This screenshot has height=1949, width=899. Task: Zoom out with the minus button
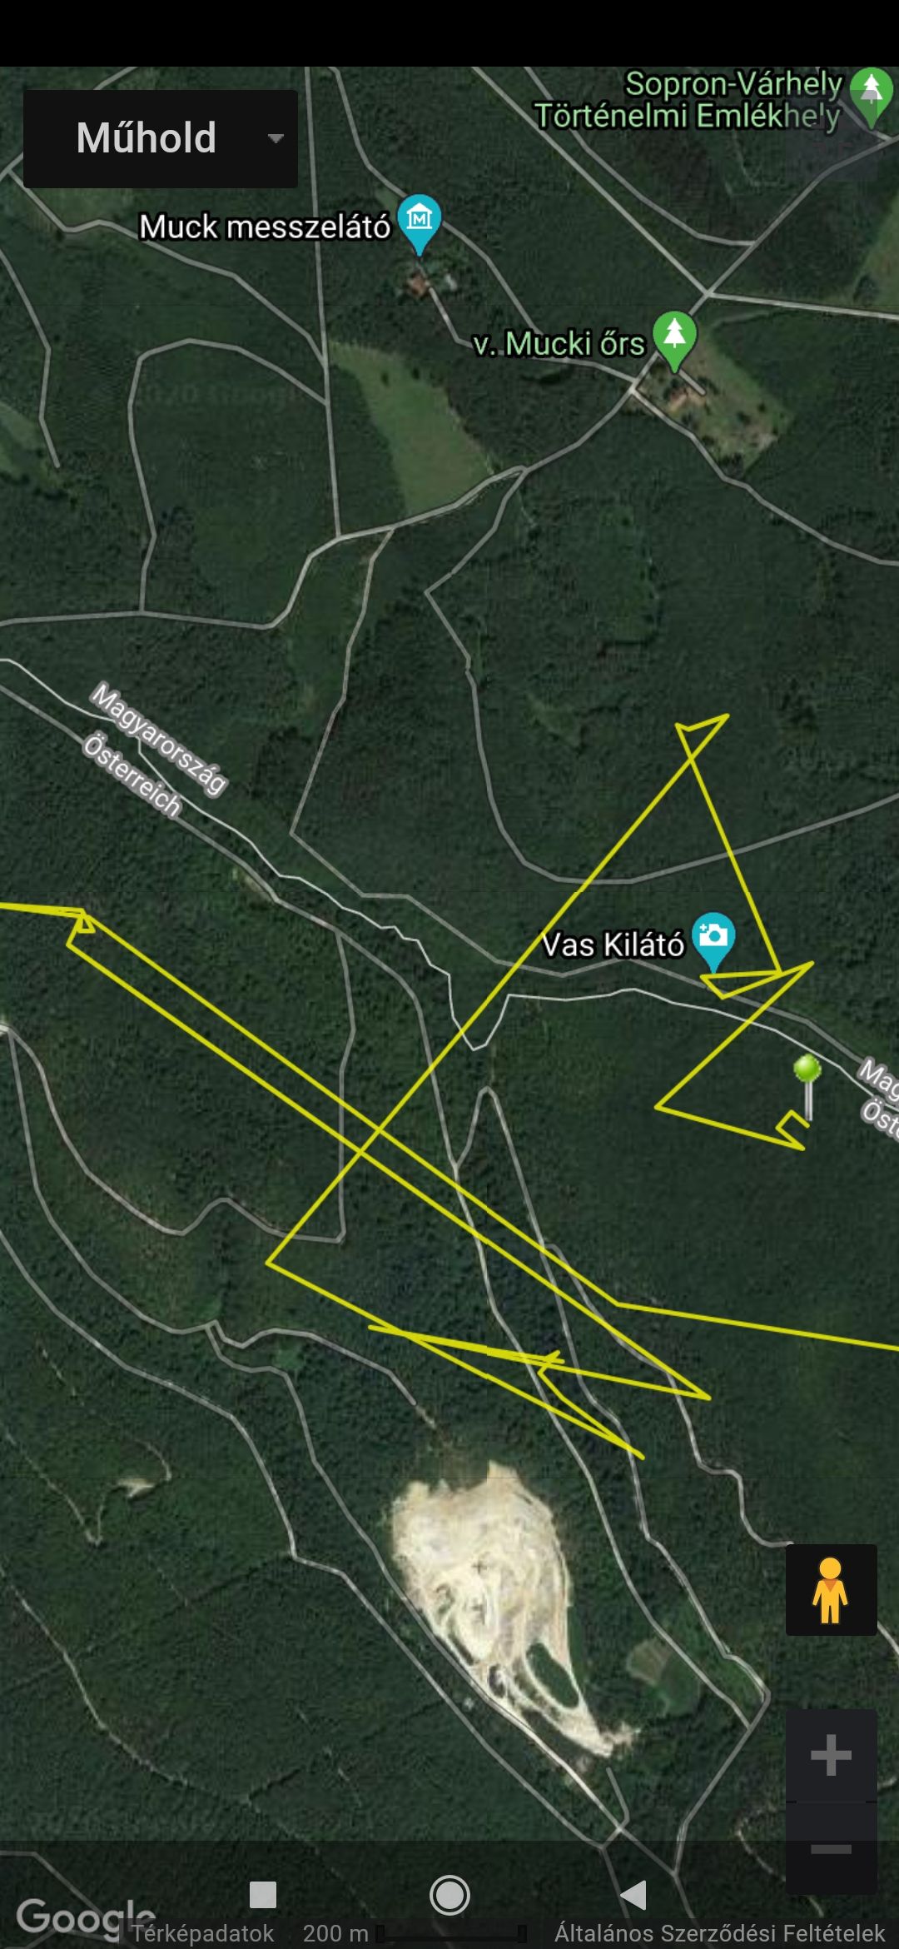[x=831, y=1849]
